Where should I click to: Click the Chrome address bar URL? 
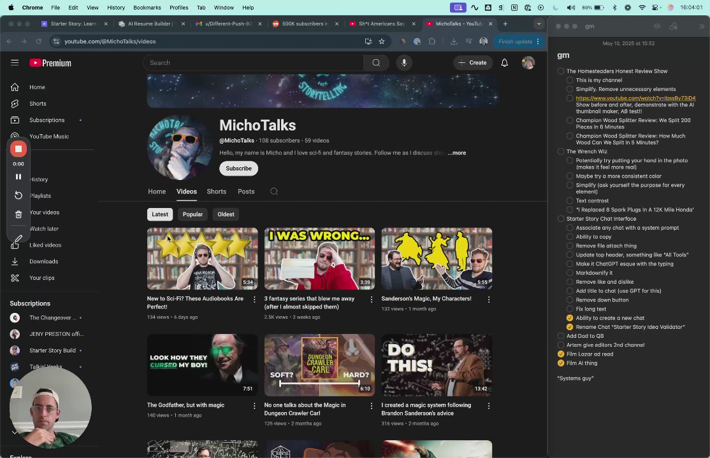110,41
